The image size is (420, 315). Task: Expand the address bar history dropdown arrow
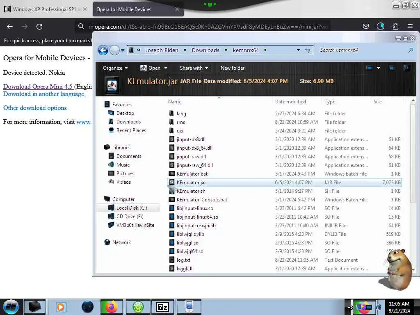point(298,50)
